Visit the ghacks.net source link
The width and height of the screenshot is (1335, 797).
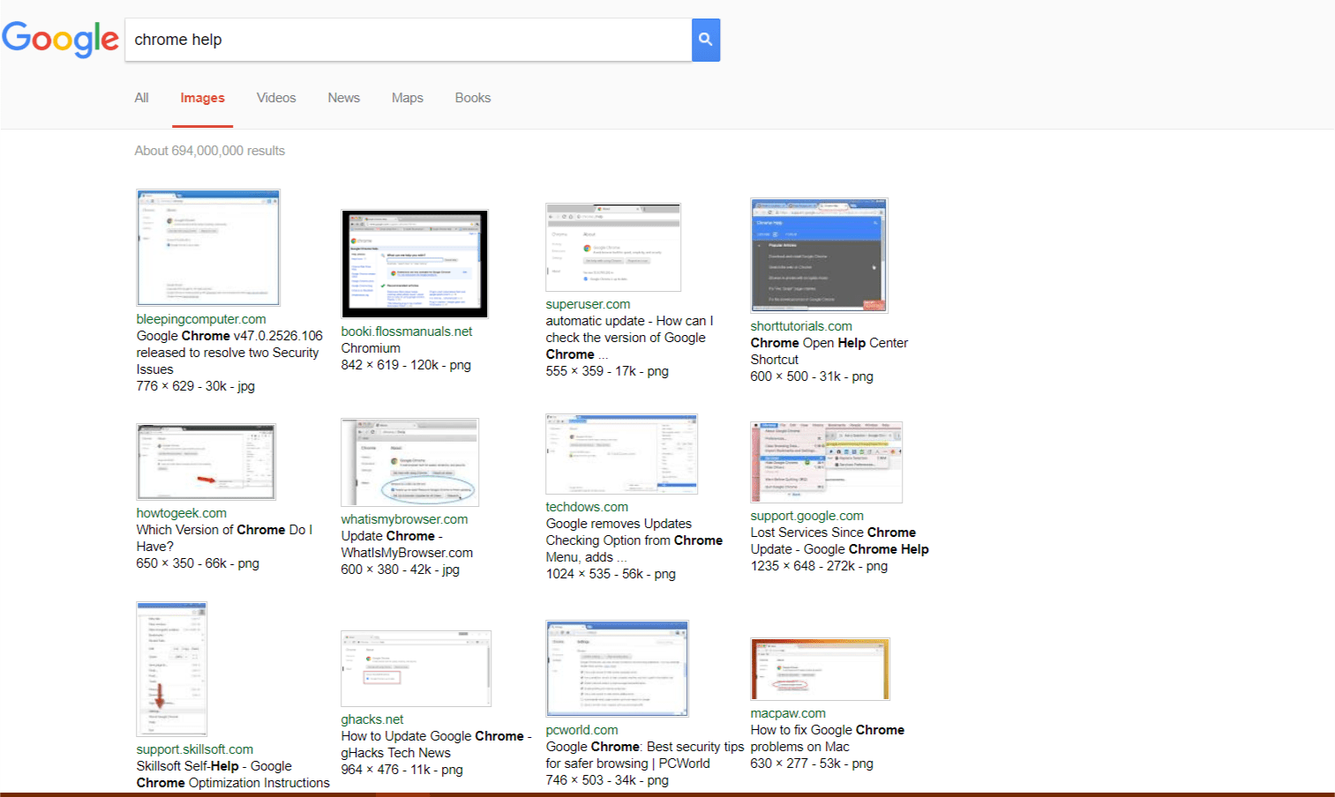point(372,719)
